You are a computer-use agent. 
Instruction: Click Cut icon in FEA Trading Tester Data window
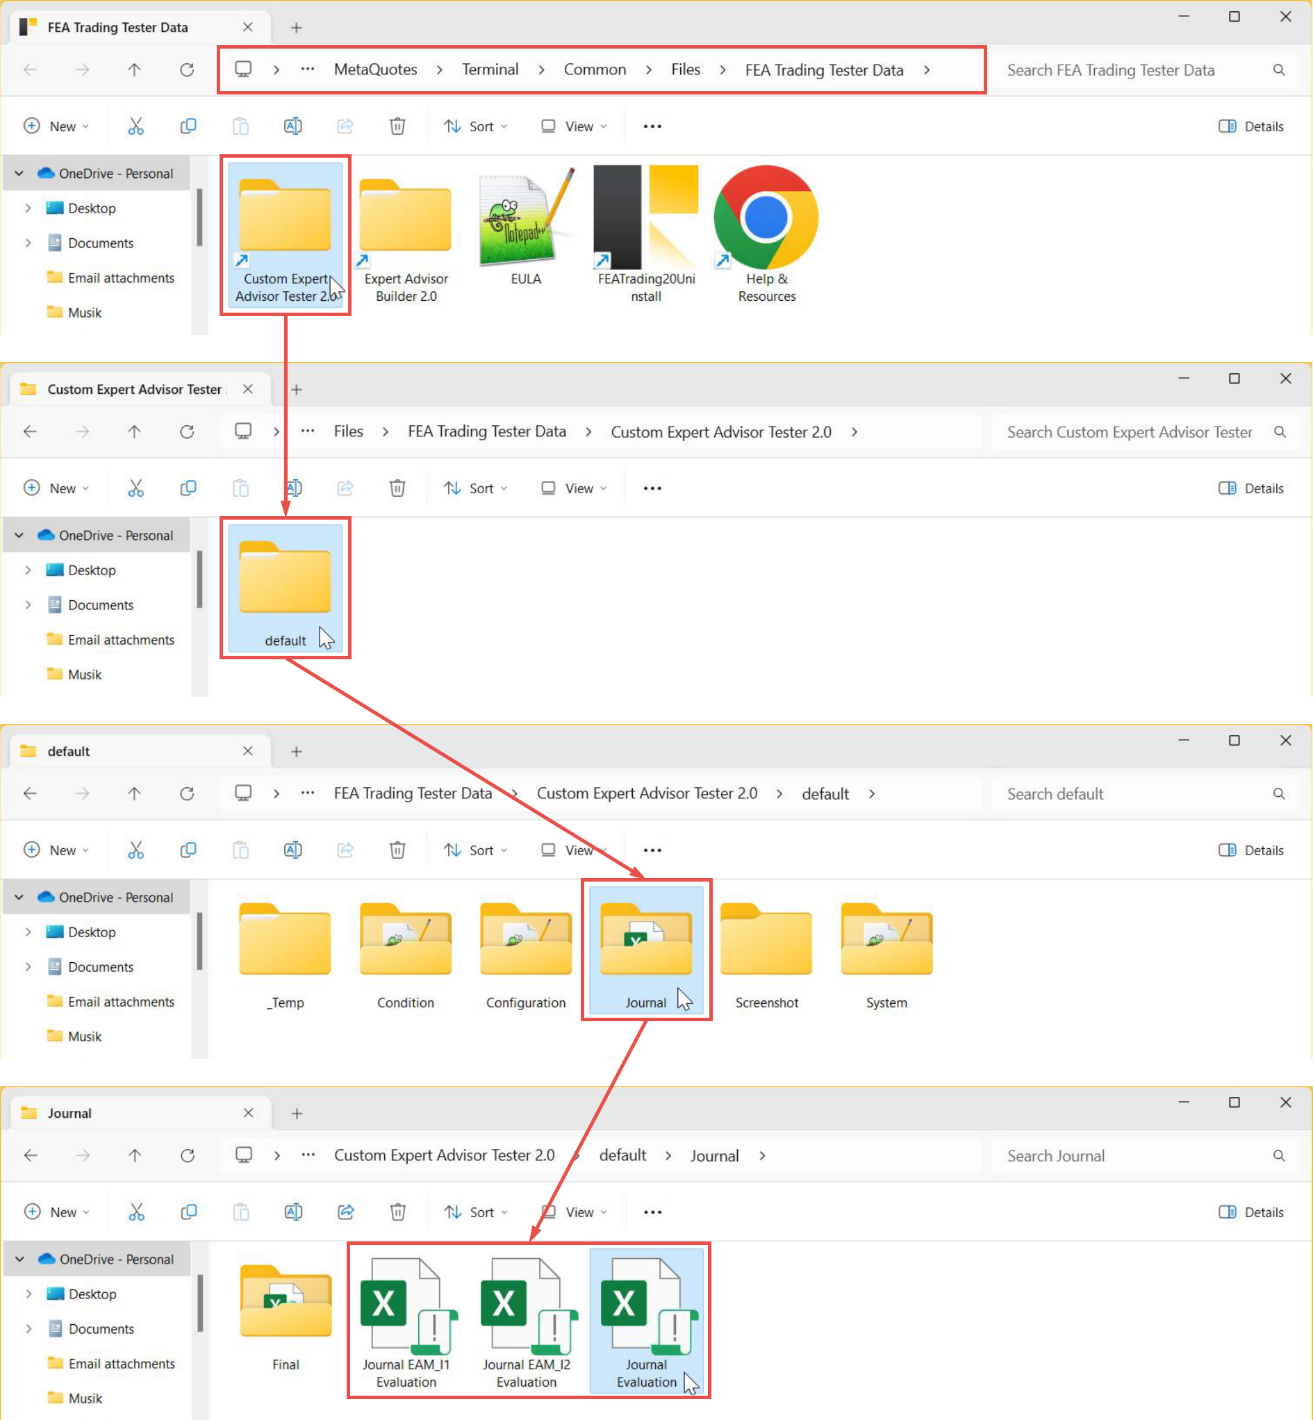click(x=135, y=126)
